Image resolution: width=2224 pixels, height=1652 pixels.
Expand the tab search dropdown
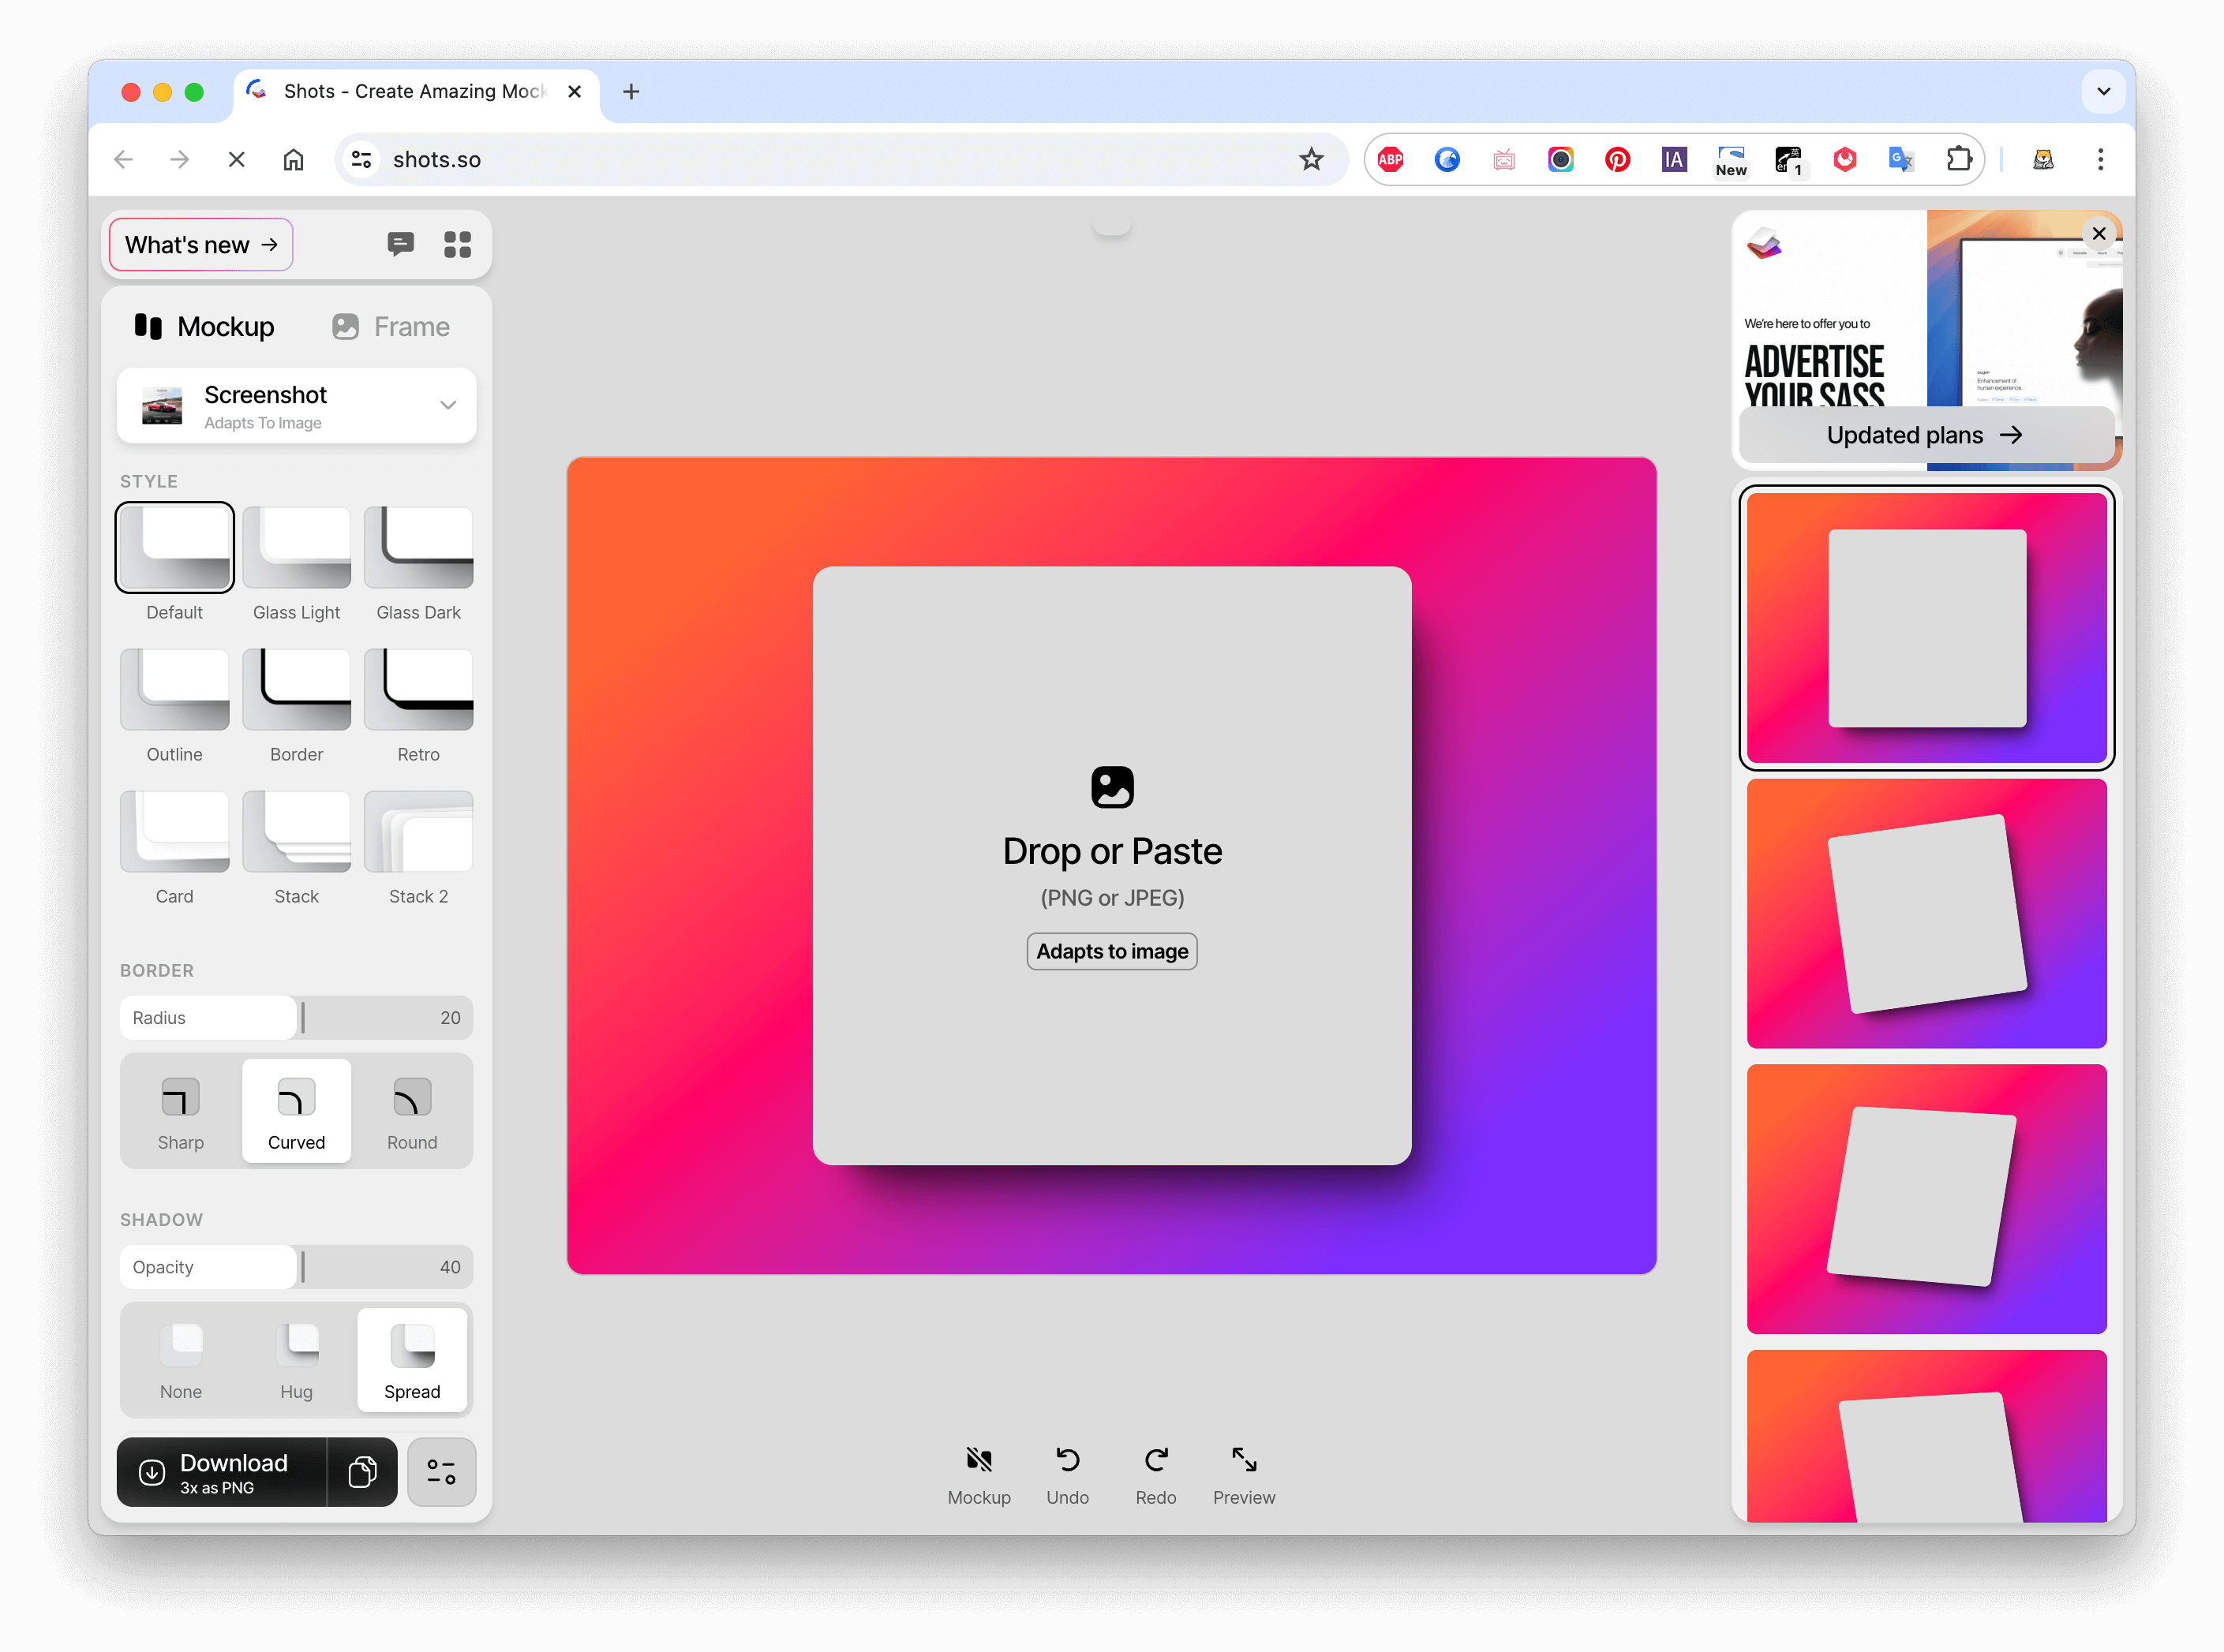2104,91
